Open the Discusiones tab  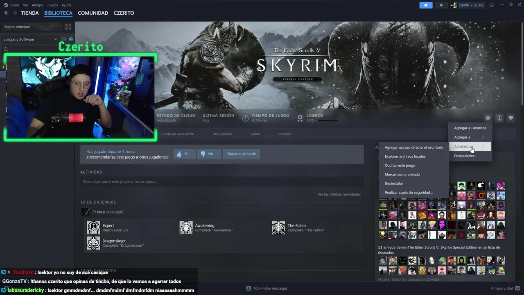222,134
